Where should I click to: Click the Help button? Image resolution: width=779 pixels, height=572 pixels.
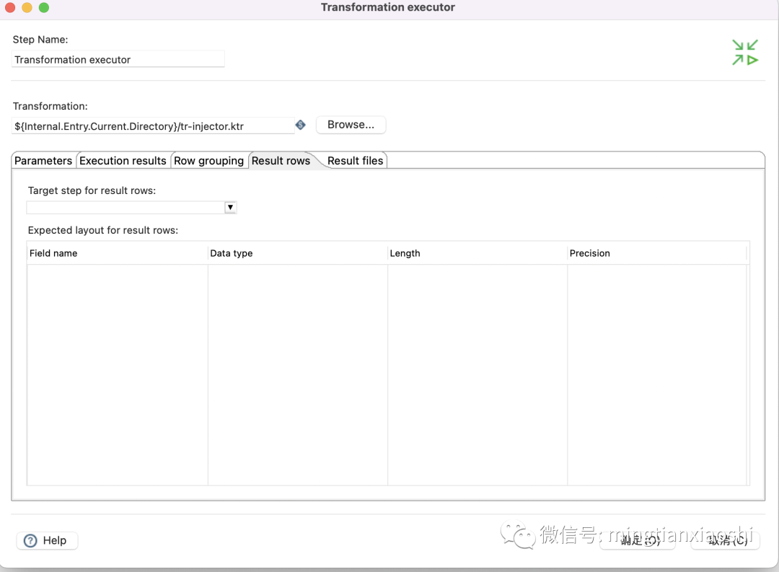tap(47, 540)
